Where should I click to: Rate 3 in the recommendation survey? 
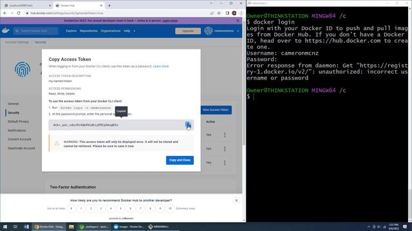point(101,209)
